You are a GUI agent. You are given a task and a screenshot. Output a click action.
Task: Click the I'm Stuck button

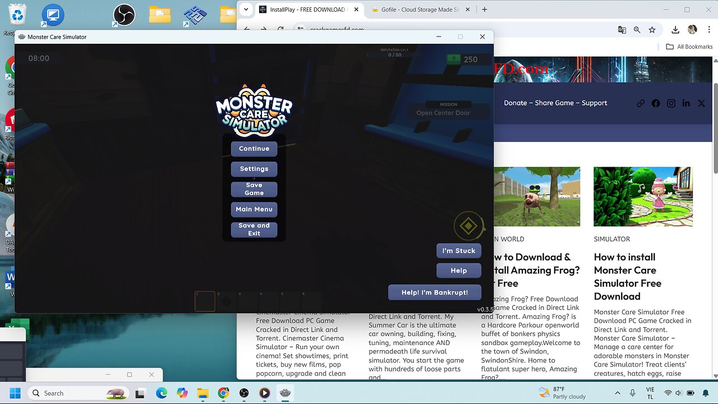tap(459, 251)
